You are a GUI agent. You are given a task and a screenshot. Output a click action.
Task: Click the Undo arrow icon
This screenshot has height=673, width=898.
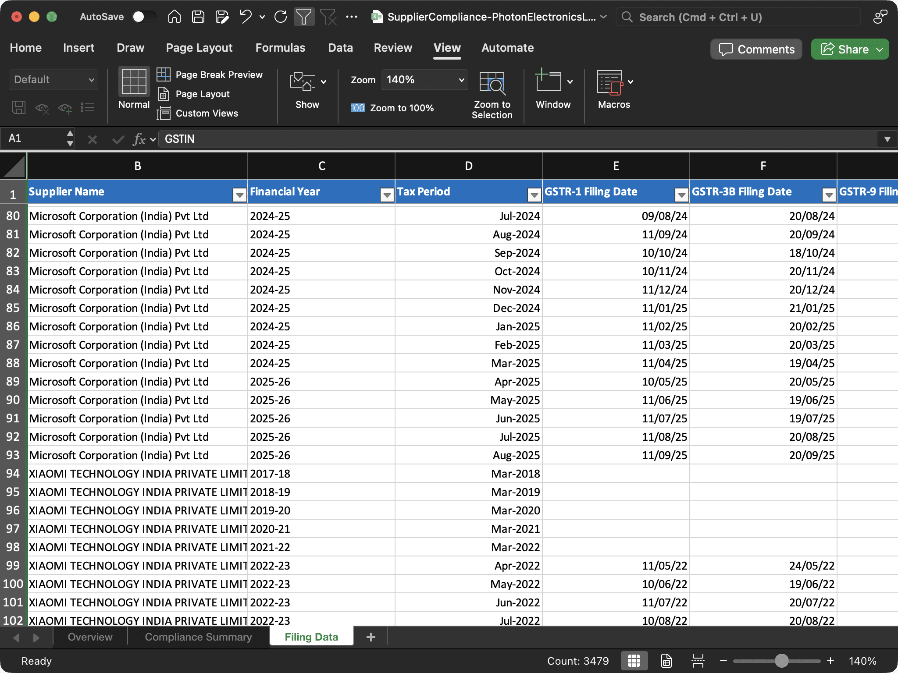(246, 17)
